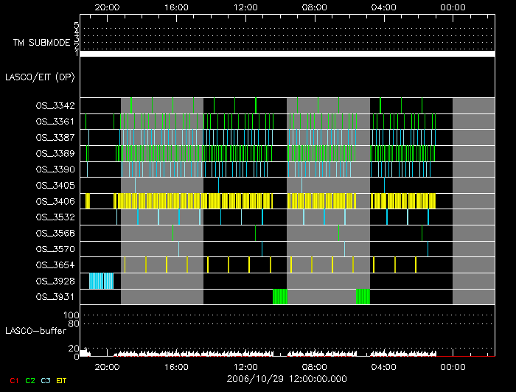Click the left green block in OS_3931 row
This screenshot has height=392, width=516.
click(280, 296)
